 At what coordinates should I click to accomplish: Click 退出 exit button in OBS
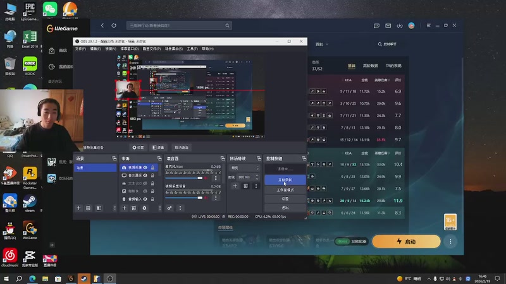point(285,208)
